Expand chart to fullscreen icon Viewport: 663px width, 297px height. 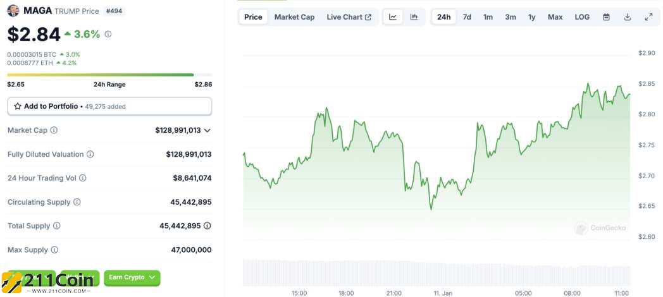648,17
